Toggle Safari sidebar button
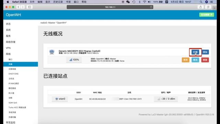Image resolution: width=220 pixels, height=124 pixels. [x=30, y=7]
